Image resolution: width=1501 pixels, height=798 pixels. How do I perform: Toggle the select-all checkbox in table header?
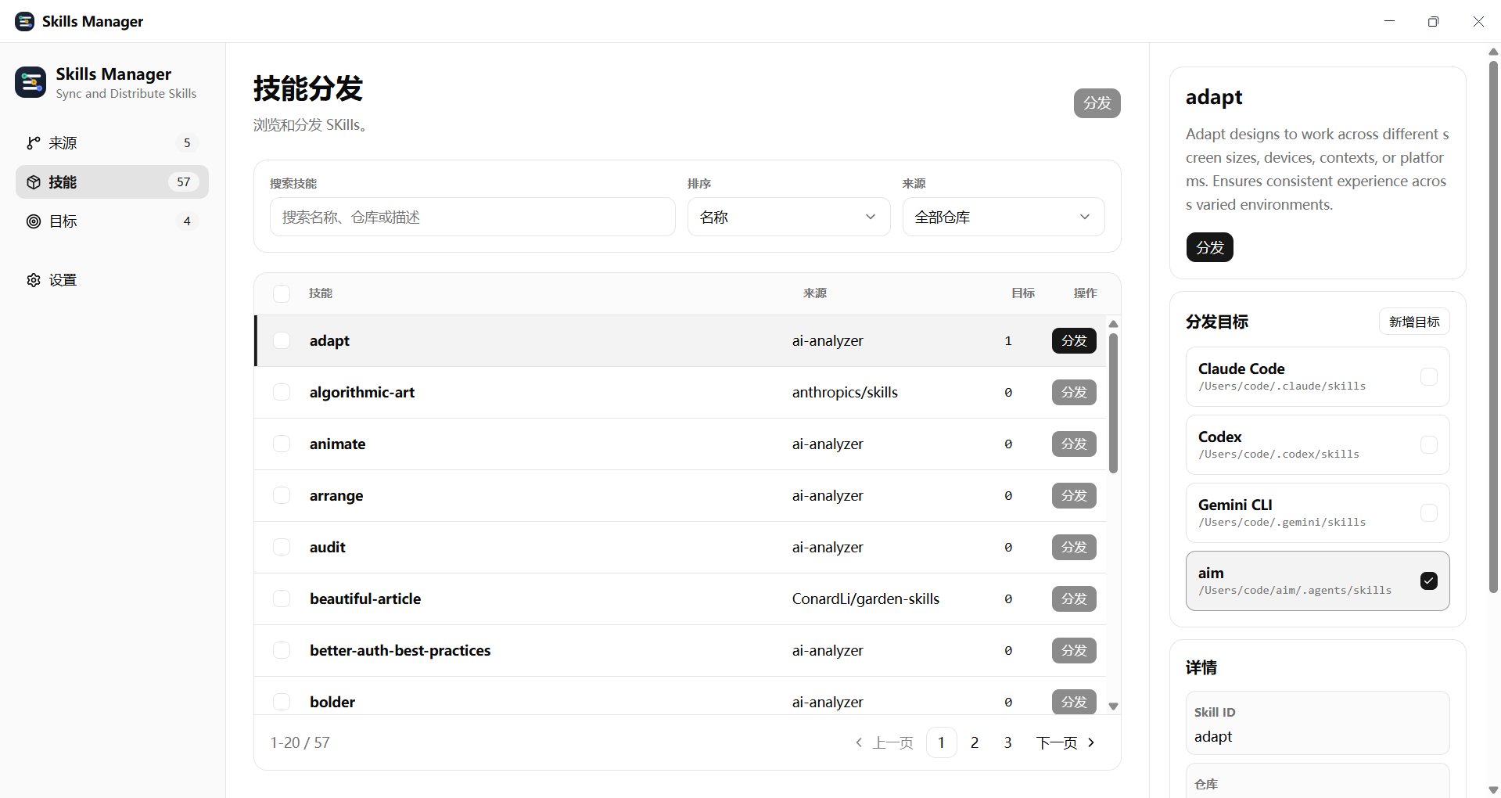pyautogui.click(x=282, y=293)
